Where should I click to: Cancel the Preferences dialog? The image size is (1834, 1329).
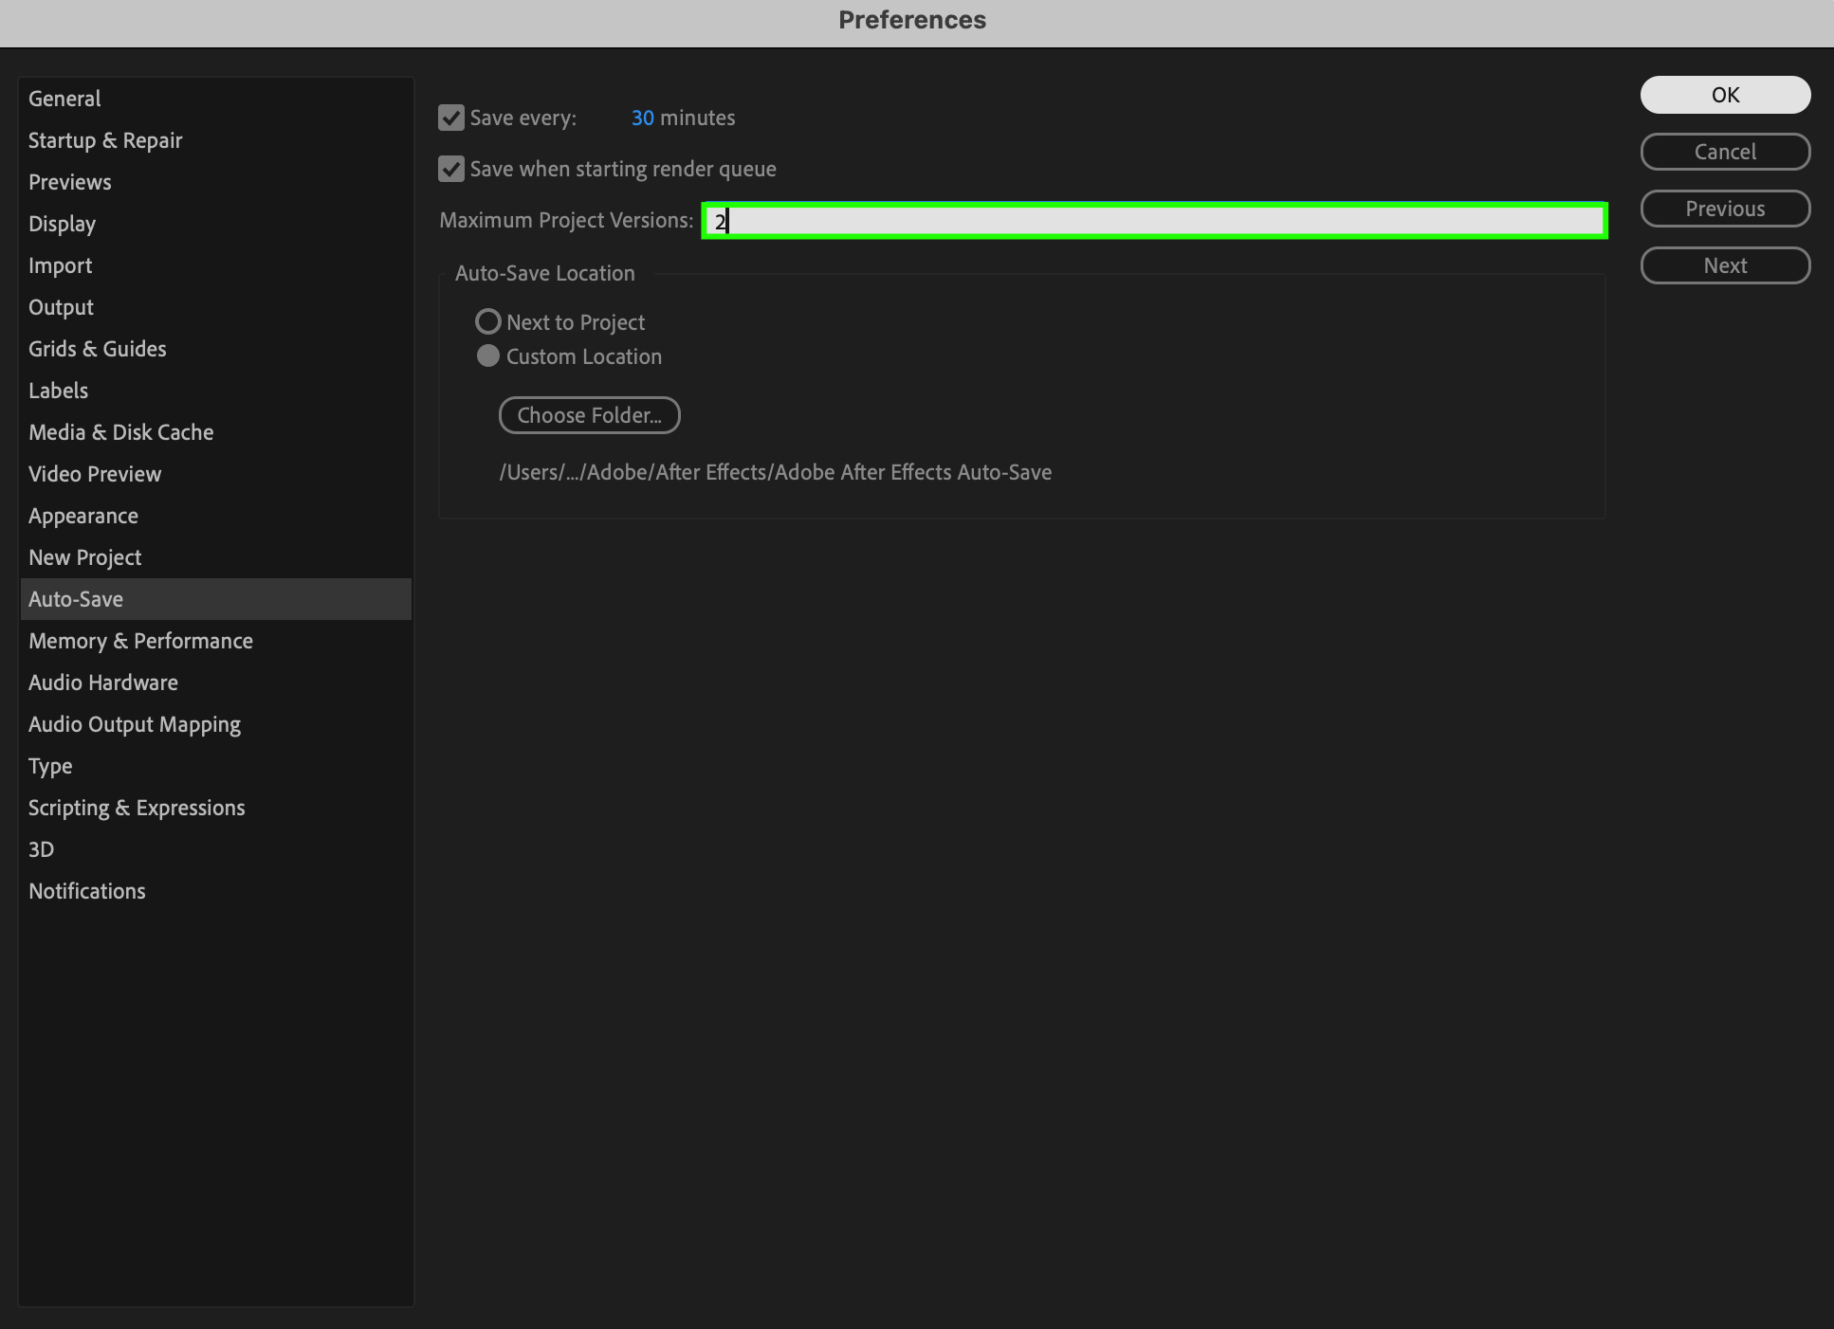(x=1725, y=152)
